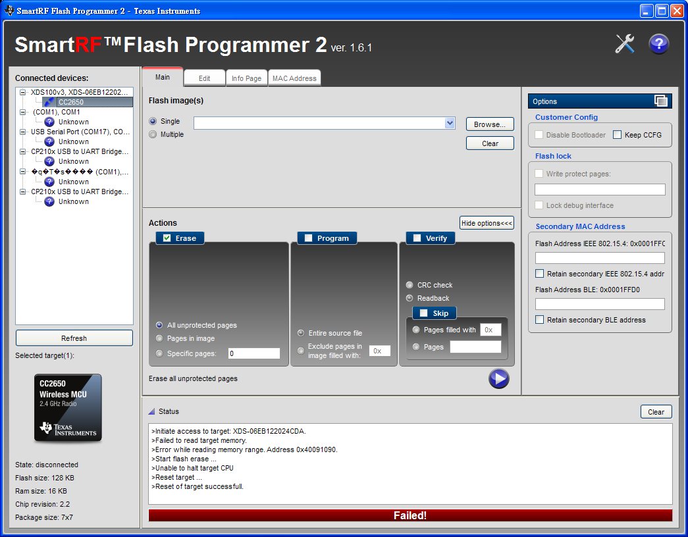Click 'Unable to halt target CPU' status line
688x537 pixels.
pyautogui.click(x=192, y=468)
